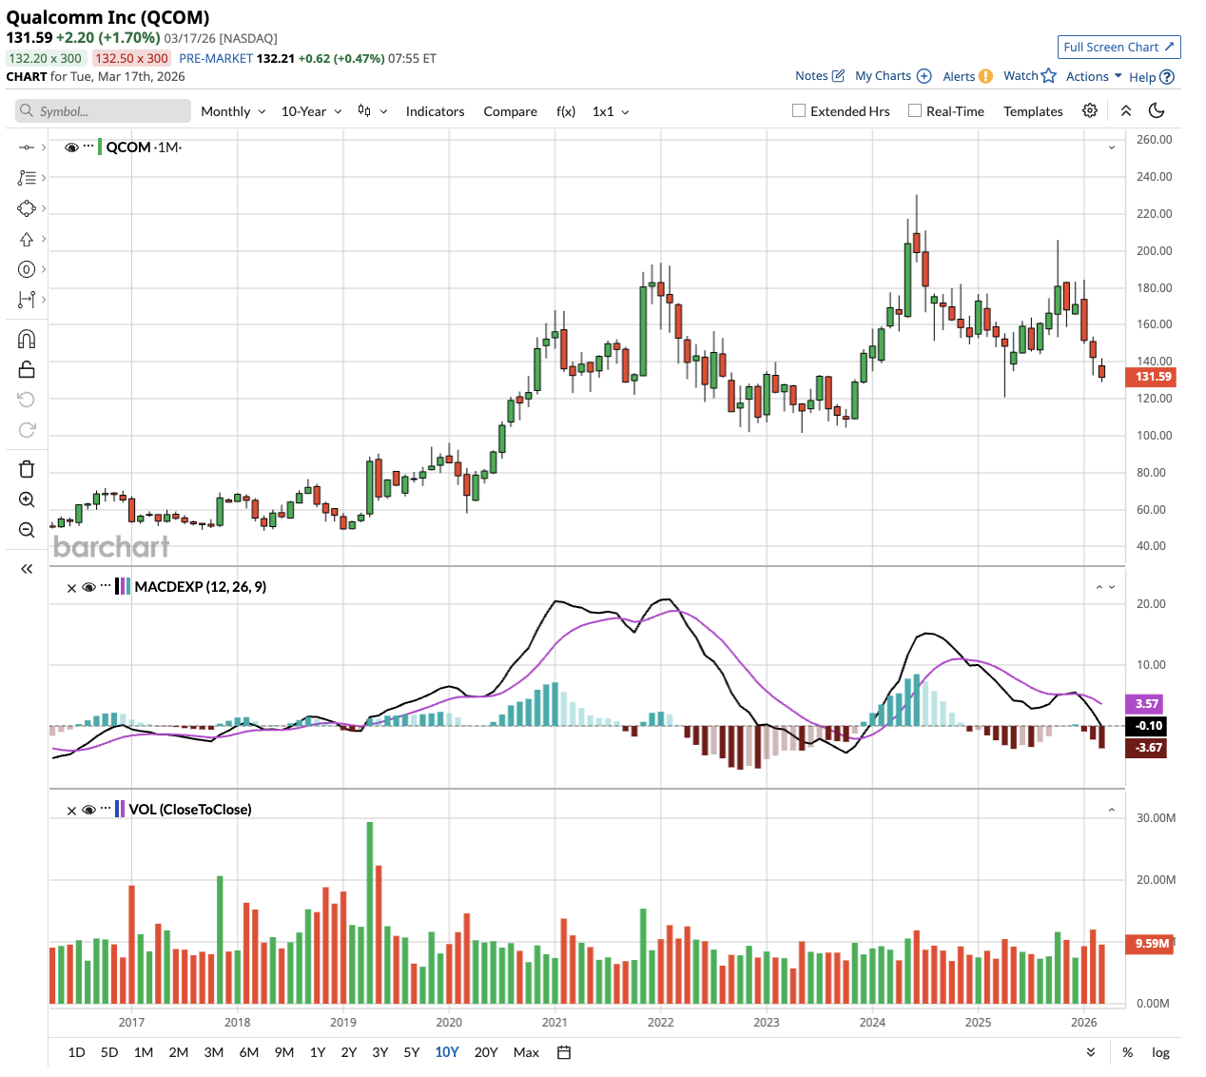Open the 10-Year period dropdown
The width and height of the screenshot is (1206, 1077).
click(x=311, y=111)
